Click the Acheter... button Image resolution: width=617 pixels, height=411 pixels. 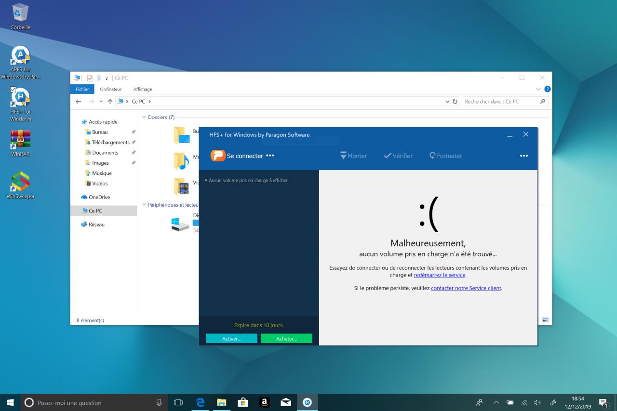(286, 339)
